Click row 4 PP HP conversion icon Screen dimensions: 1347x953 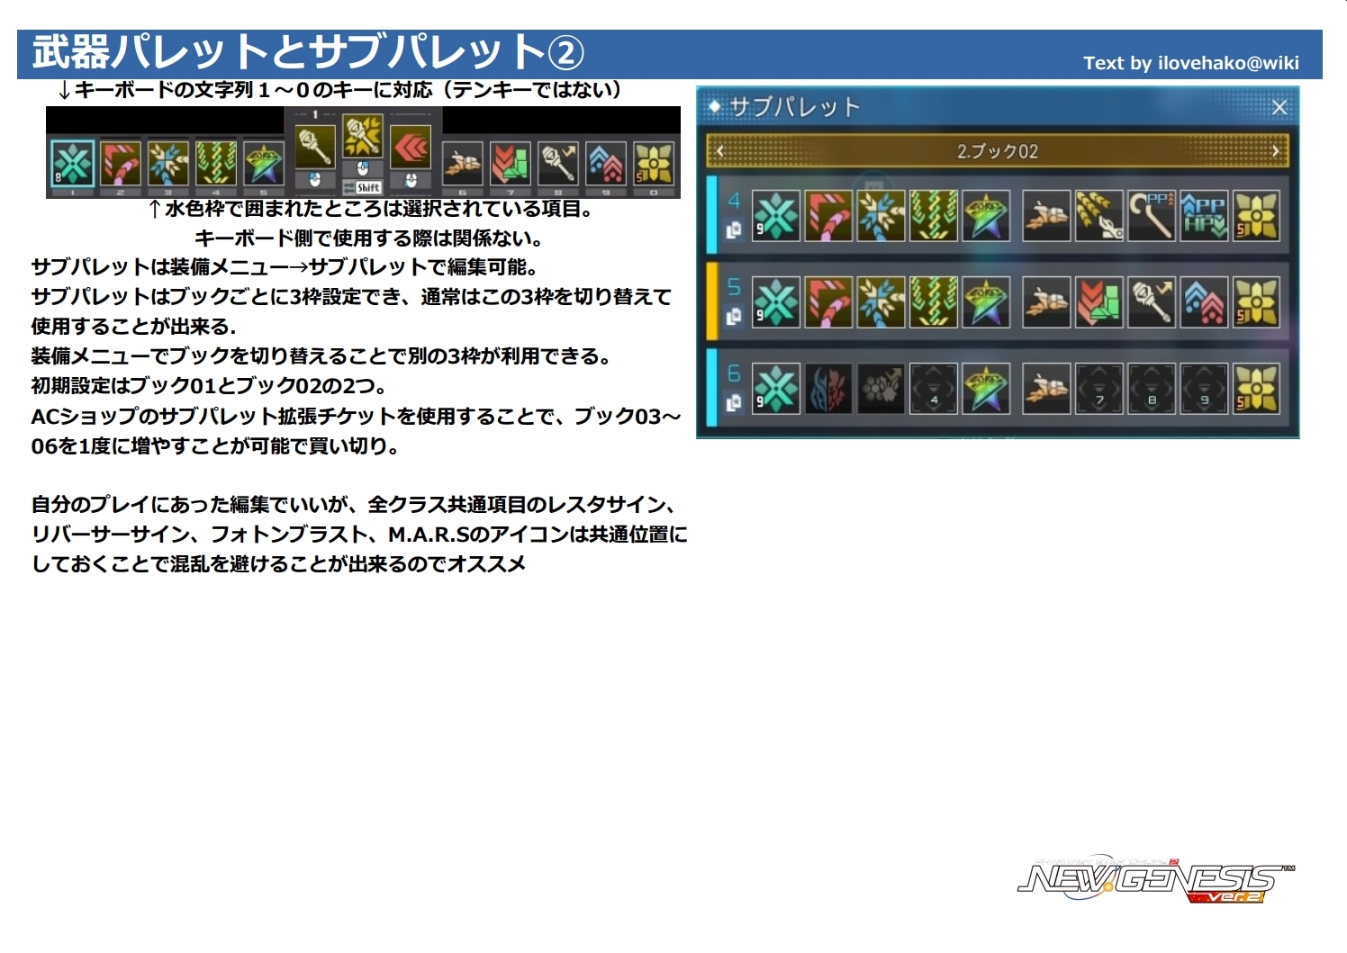point(1204,216)
